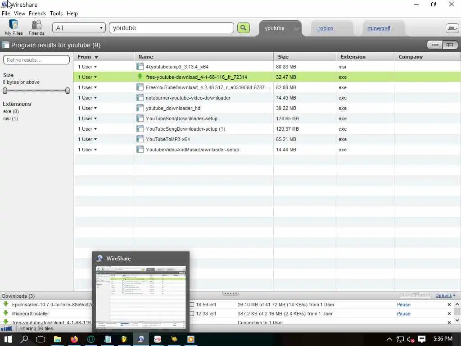This screenshot has height=346, width=461.
Task: Switch to list view of results
Action: [435, 45]
